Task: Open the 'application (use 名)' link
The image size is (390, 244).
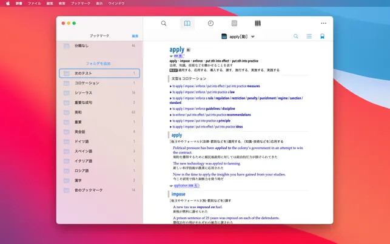Action: (x=186, y=186)
